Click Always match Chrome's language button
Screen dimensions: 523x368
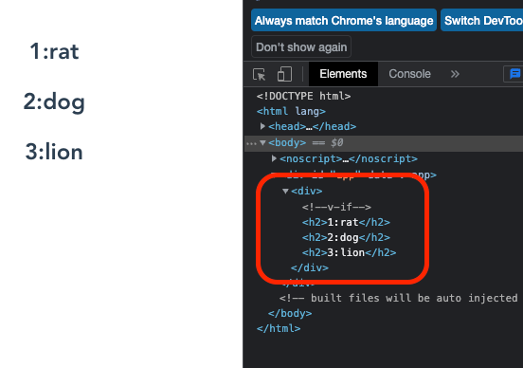pos(344,20)
